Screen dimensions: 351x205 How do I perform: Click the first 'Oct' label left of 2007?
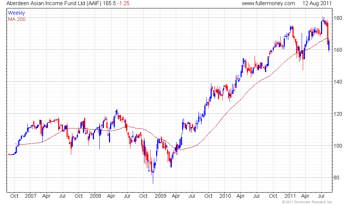point(14,196)
